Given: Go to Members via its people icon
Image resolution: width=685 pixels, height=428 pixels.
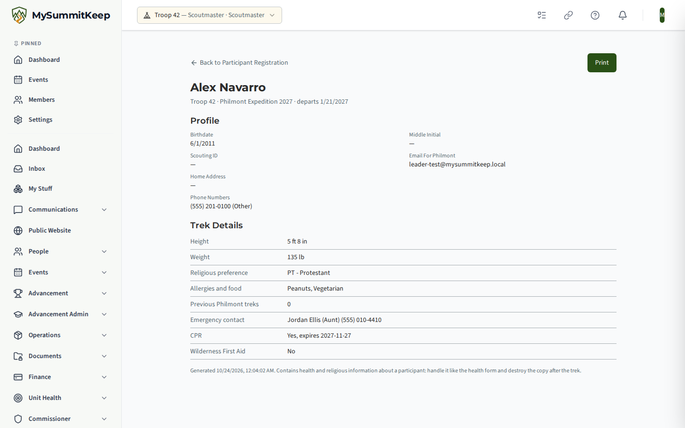Looking at the screenshot, I should [18, 99].
